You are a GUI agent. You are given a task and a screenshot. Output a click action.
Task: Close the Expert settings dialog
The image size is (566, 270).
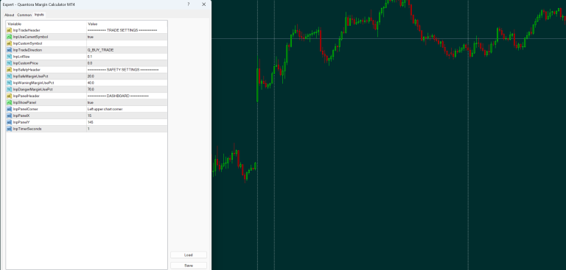pyautogui.click(x=203, y=4)
